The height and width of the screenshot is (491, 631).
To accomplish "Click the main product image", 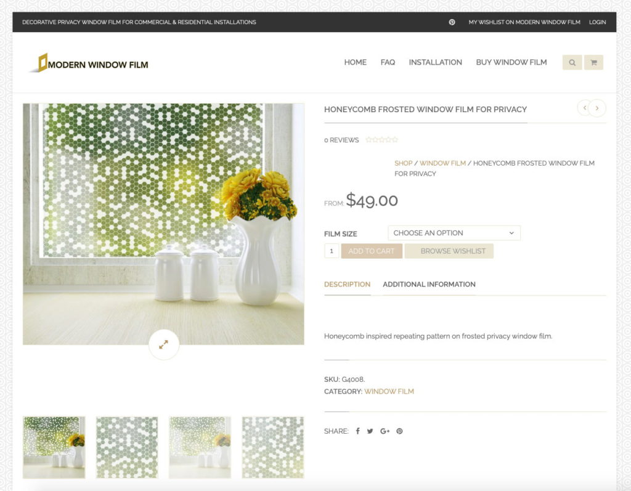I will pyautogui.click(x=163, y=224).
